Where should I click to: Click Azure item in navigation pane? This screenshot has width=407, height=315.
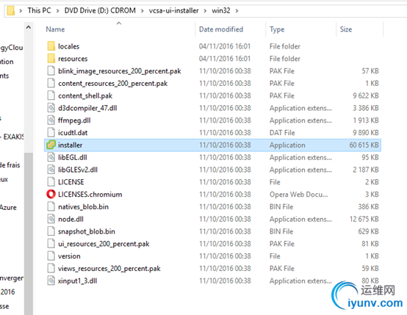click(x=8, y=208)
